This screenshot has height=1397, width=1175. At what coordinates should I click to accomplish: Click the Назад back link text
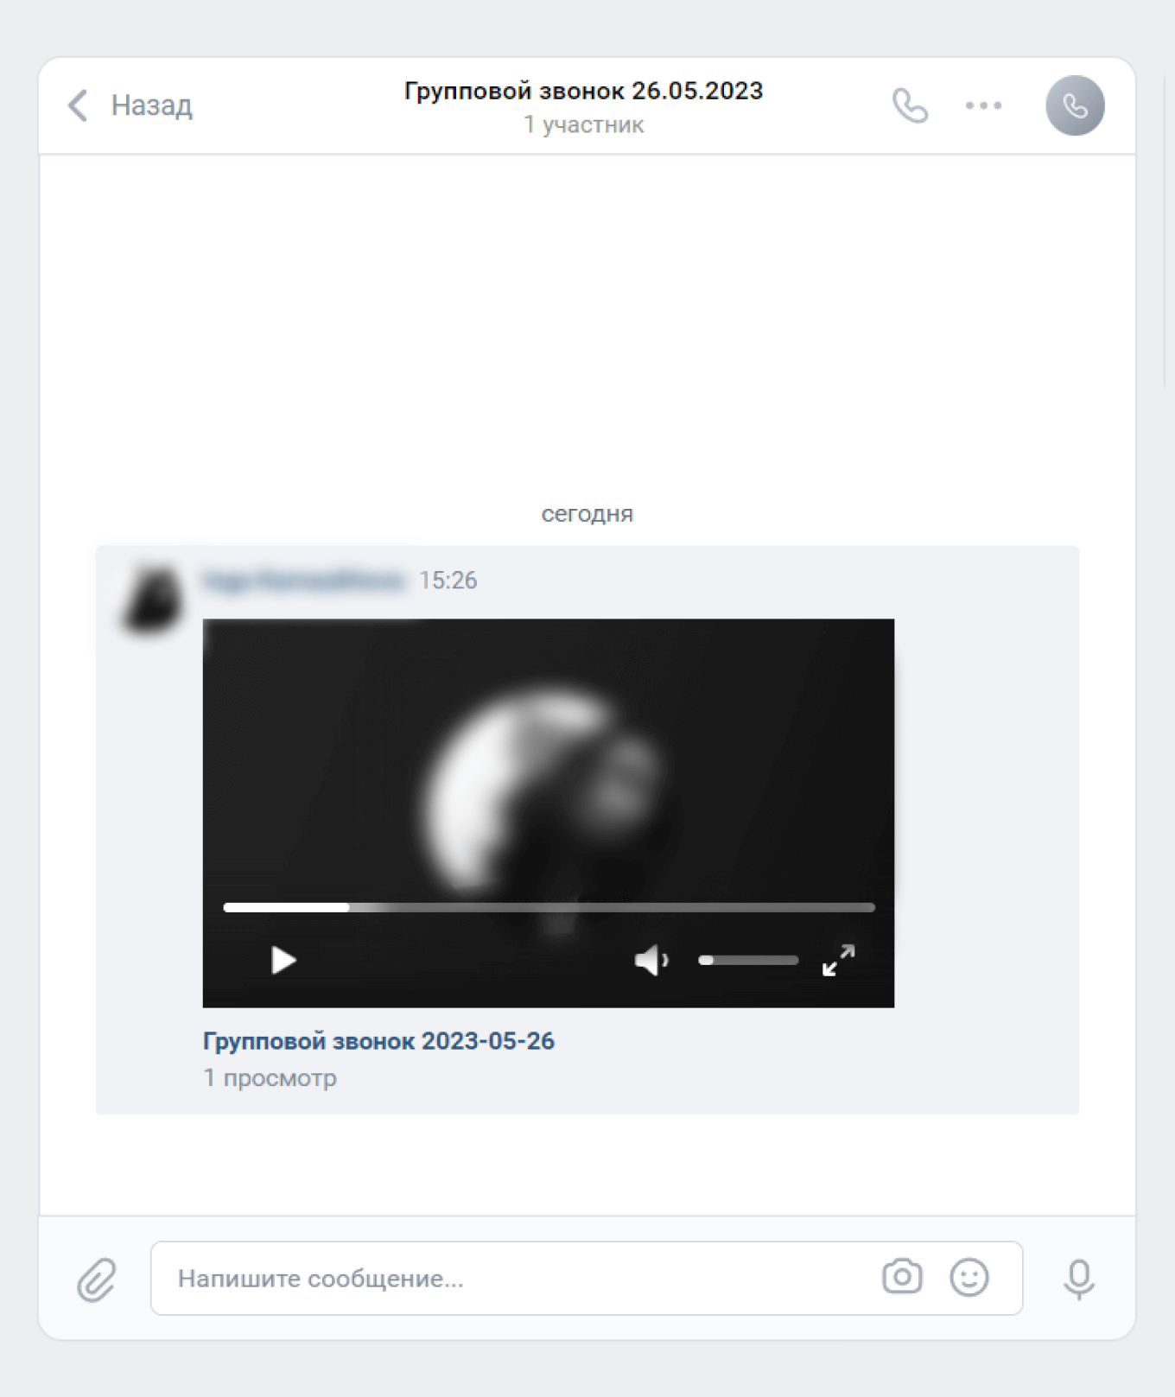pyautogui.click(x=151, y=105)
